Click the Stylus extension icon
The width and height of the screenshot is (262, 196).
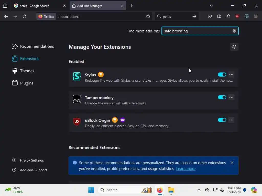point(77,76)
